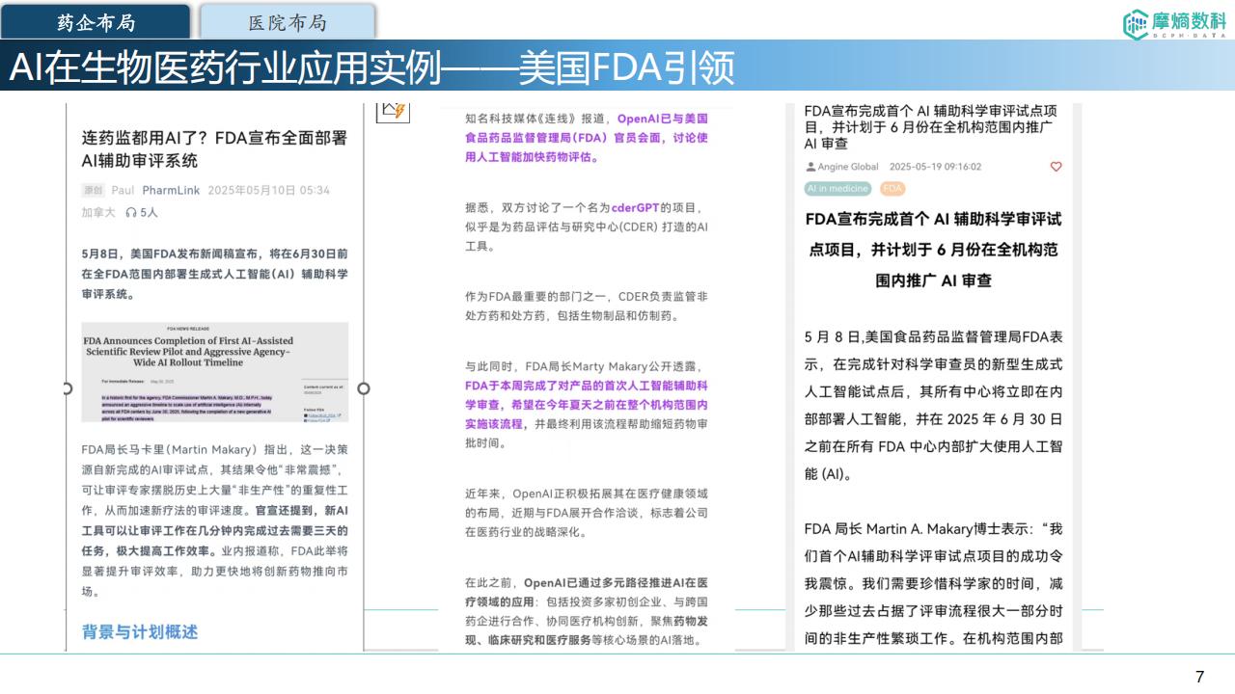
Task: Select the right circular selection handle
Action: 364,388
